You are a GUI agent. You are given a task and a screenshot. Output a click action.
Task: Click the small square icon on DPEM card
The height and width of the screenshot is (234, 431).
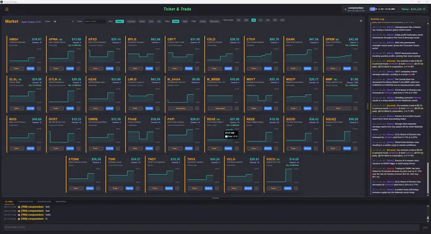tap(356, 68)
